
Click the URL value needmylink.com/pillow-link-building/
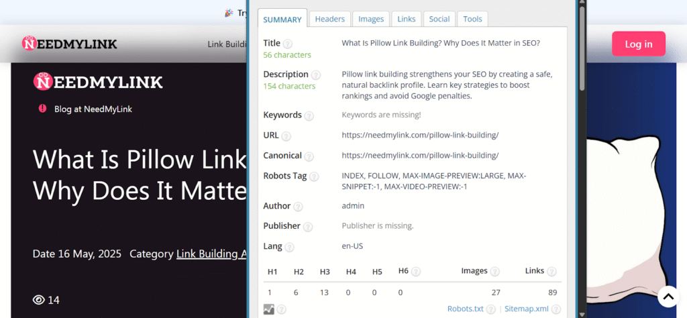click(x=420, y=135)
